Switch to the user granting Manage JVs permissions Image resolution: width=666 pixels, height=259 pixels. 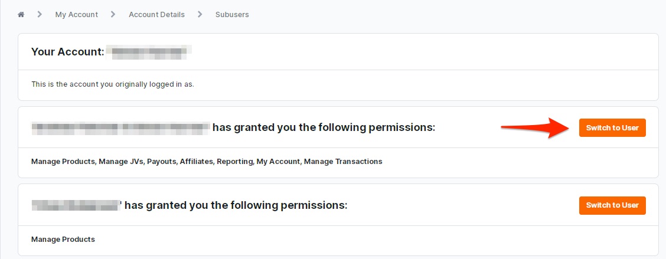click(612, 128)
